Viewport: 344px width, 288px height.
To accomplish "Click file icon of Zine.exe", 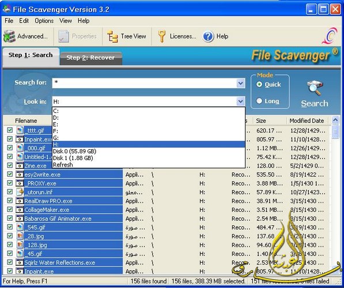I will [x=20, y=165].
